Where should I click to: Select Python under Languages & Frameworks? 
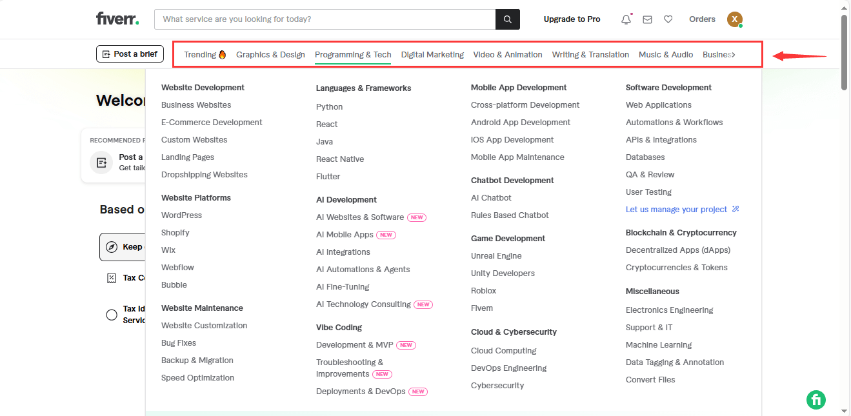329,107
